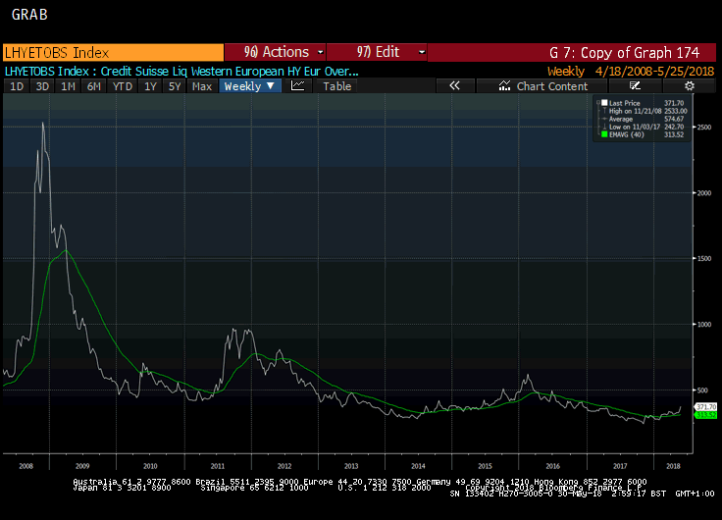Viewport: 722px width, 520px height.
Task: Collapse the legend tree box
Action: (597, 103)
